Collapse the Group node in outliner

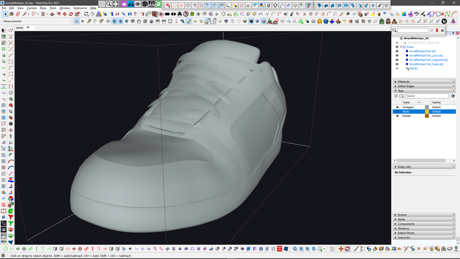click(401, 47)
